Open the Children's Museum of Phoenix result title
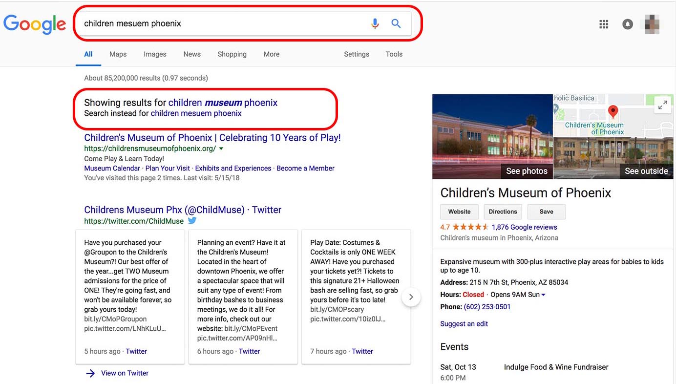 212,138
